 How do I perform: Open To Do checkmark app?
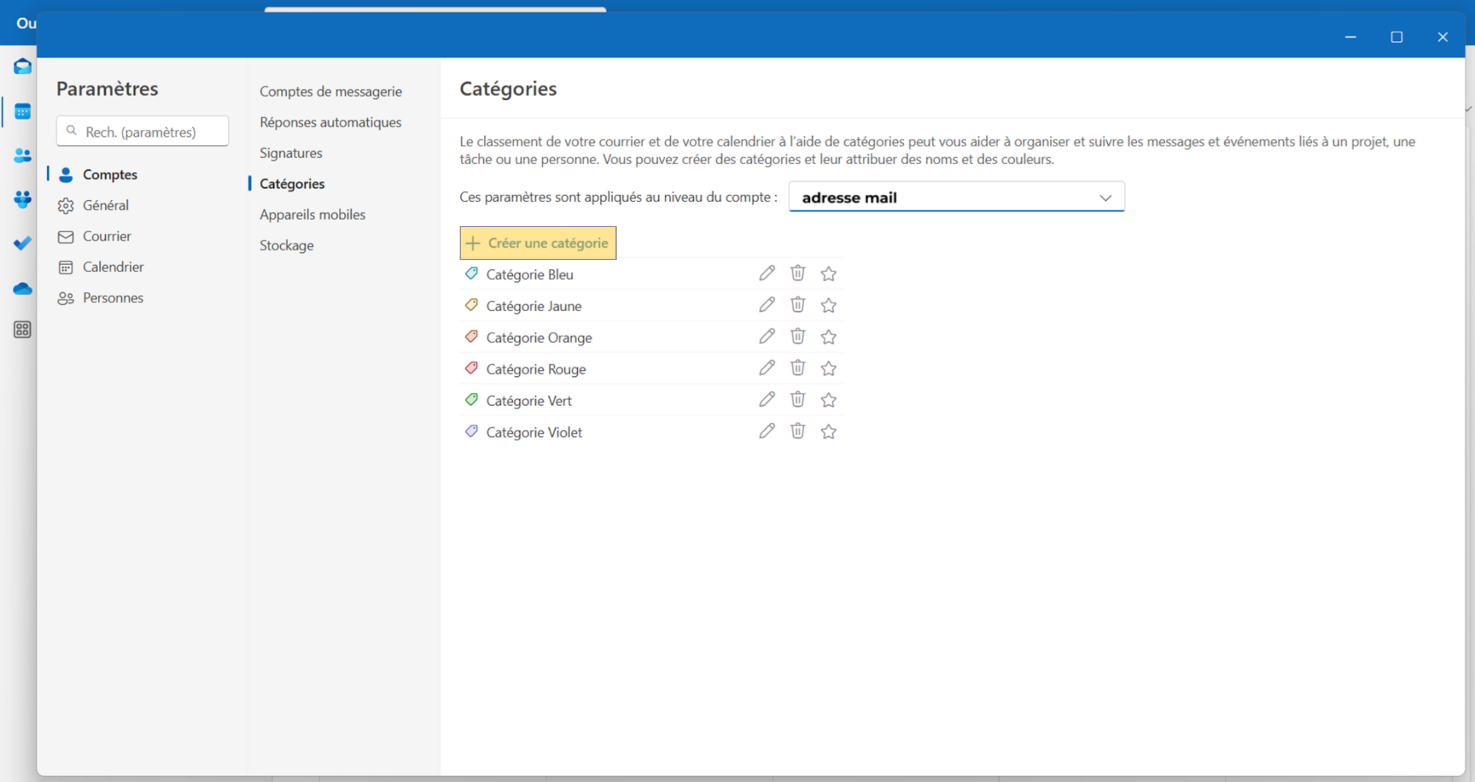click(x=22, y=243)
